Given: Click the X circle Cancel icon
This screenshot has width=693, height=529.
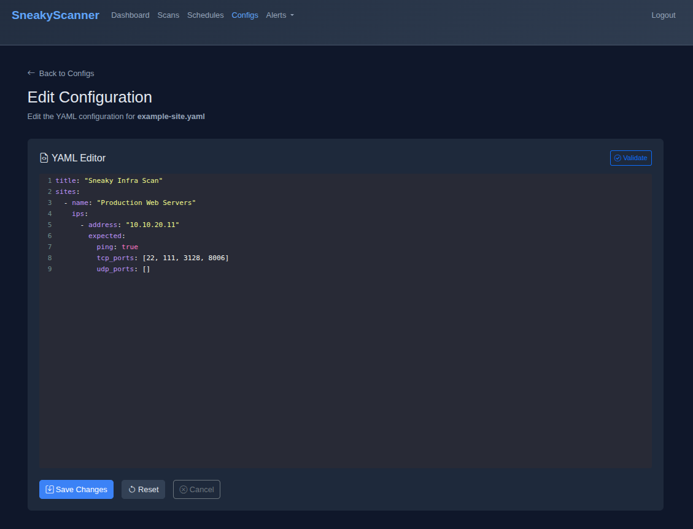Looking at the screenshot, I should pyautogui.click(x=184, y=490).
